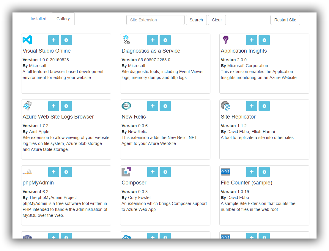
Task: Click author text David Ebbo, Elliott Hamai
Action: pyautogui.click(x=251, y=132)
